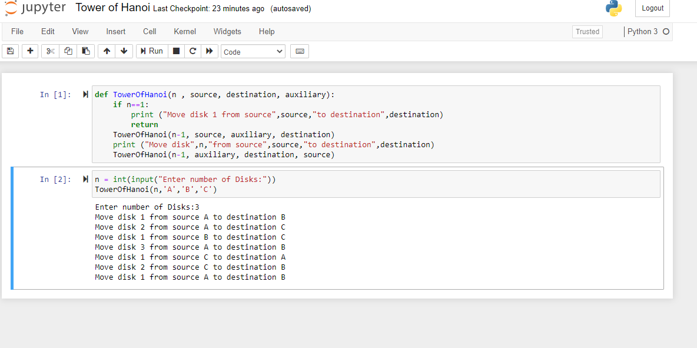Run cell icon beside In [2]

85,180
